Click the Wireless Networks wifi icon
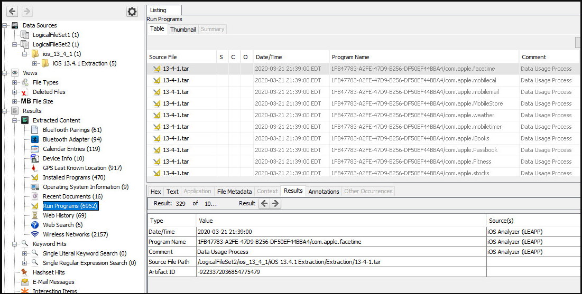This screenshot has height=294, width=582. pyautogui.click(x=35, y=234)
